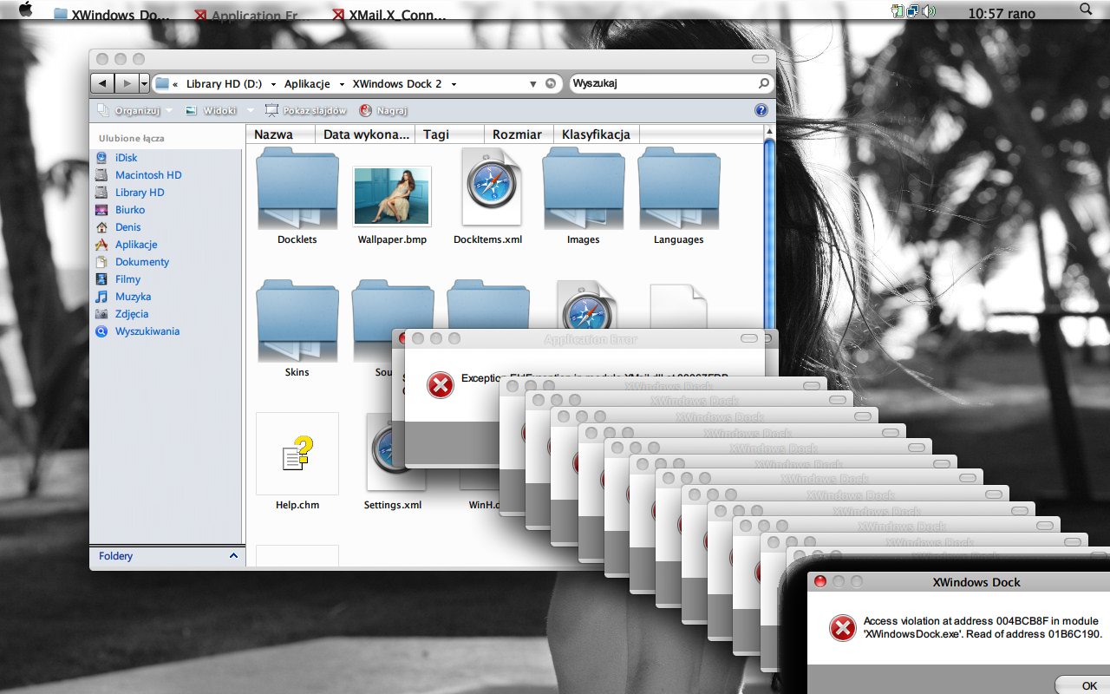1110x694 pixels.
Task: Click the front XWindows Dock dialog title
Action: click(x=976, y=582)
